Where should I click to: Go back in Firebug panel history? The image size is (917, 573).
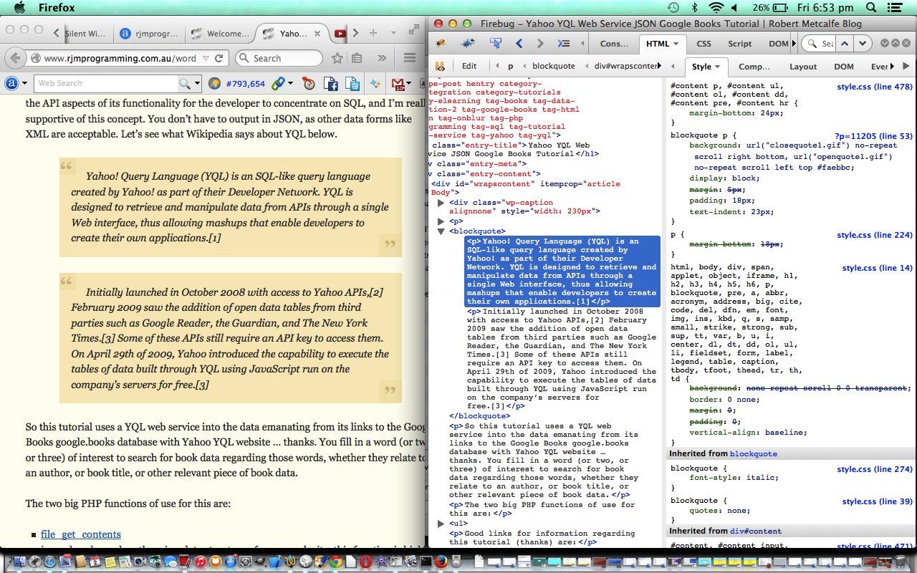pyautogui.click(x=519, y=44)
